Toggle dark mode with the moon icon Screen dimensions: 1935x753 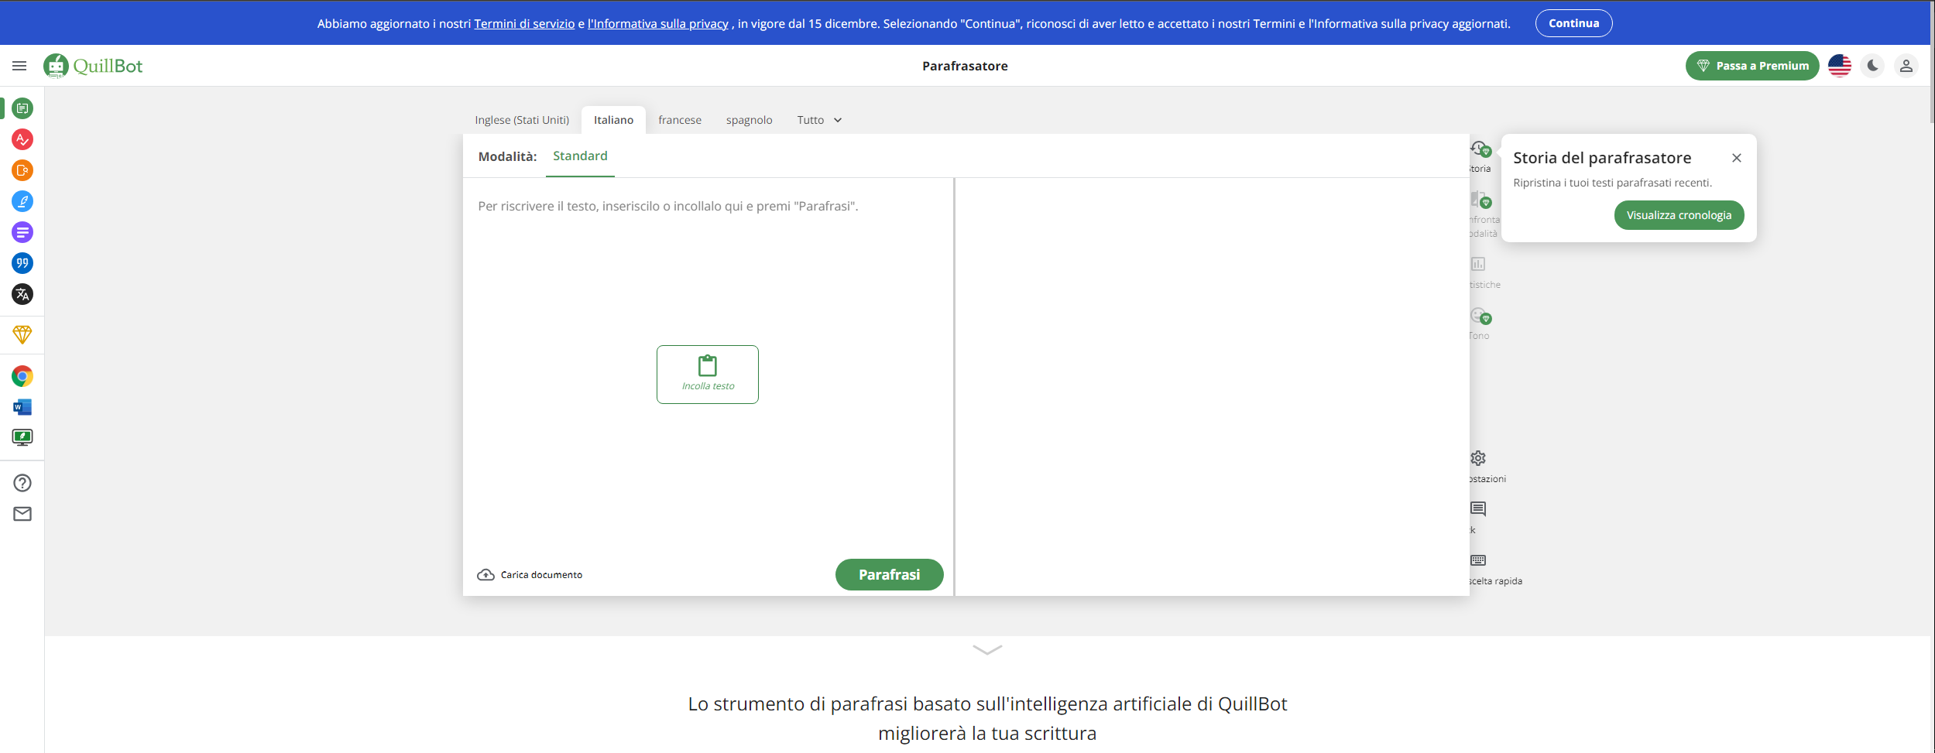coord(1872,66)
